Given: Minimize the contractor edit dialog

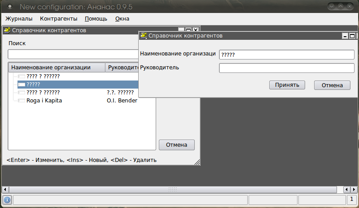Looking at the screenshot, I should tap(345, 36).
